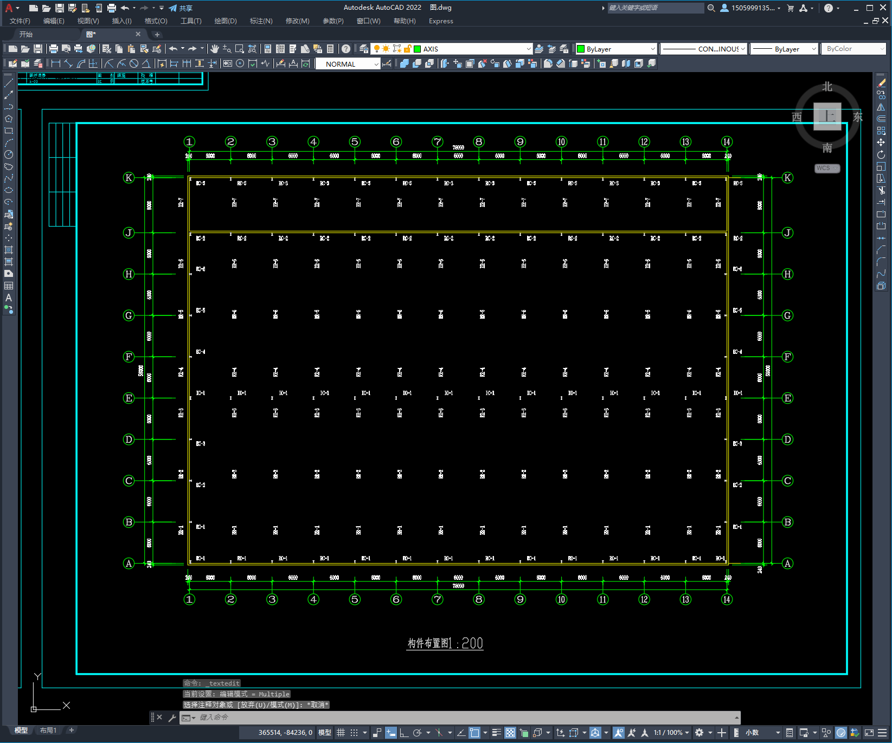Click the keyword search box in title bar
The image size is (892, 743).
656,8
